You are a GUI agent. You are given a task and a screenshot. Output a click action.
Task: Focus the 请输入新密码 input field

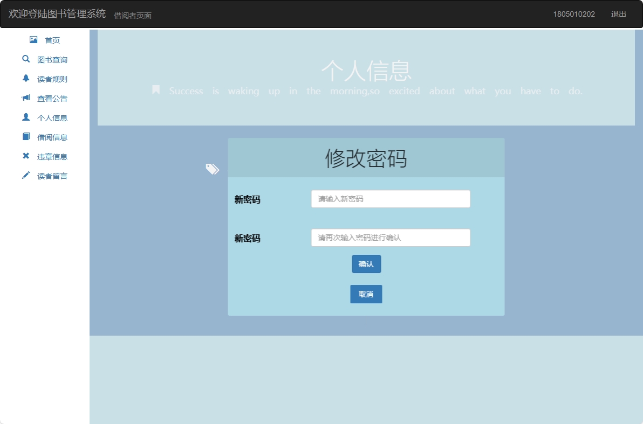[x=390, y=198]
